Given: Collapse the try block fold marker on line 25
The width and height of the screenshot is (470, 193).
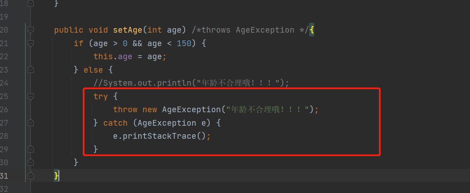Looking at the screenshot, I should [x=31, y=96].
